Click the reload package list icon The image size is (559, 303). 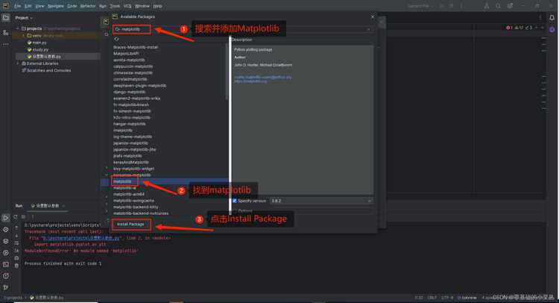tap(116, 39)
